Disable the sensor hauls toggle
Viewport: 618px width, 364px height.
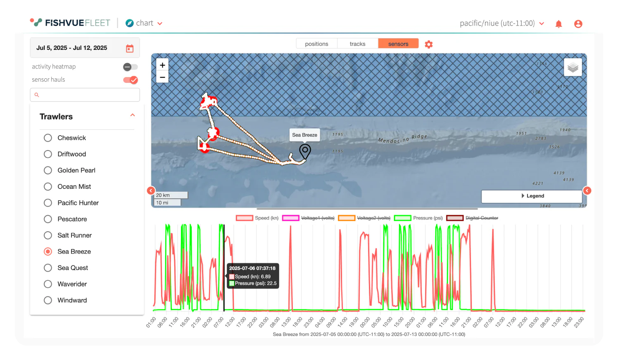click(x=130, y=80)
